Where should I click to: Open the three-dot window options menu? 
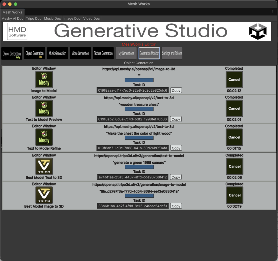point(273,12)
